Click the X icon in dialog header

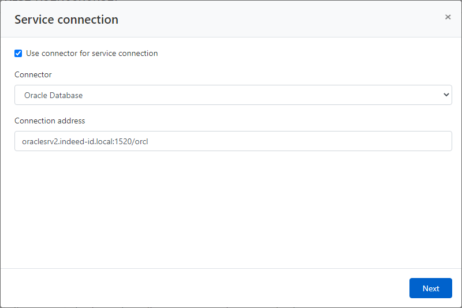448,17
